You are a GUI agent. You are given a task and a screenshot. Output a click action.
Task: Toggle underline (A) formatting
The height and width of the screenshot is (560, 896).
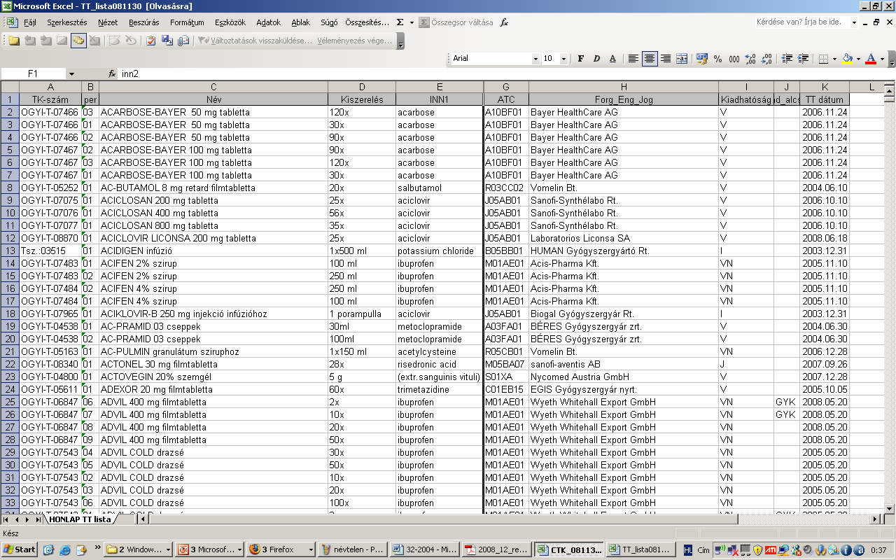(x=612, y=59)
